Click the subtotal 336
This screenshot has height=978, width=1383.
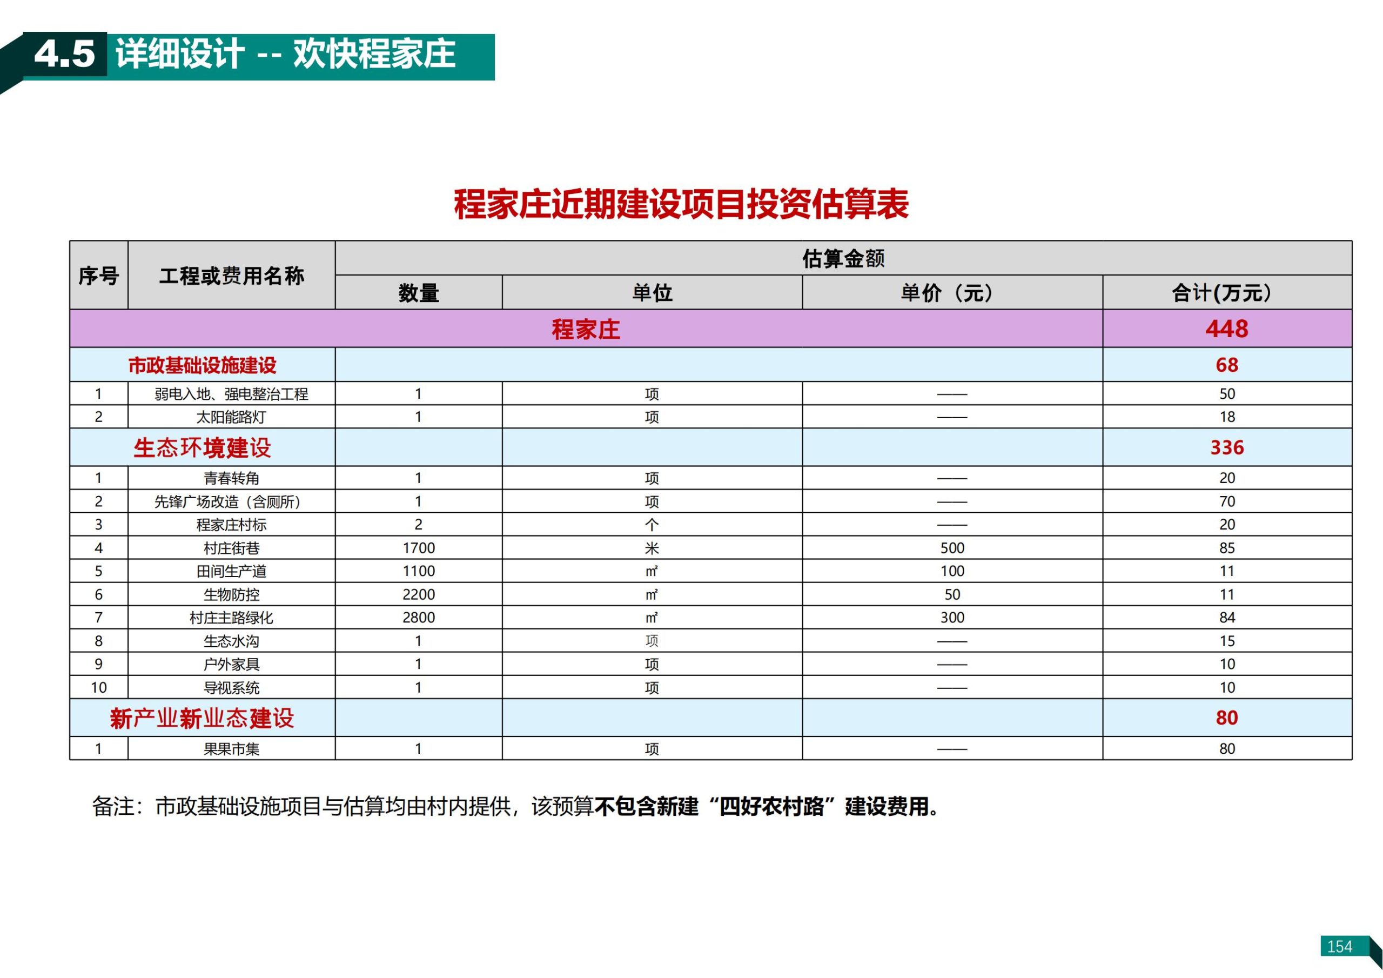click(1227, 448)
